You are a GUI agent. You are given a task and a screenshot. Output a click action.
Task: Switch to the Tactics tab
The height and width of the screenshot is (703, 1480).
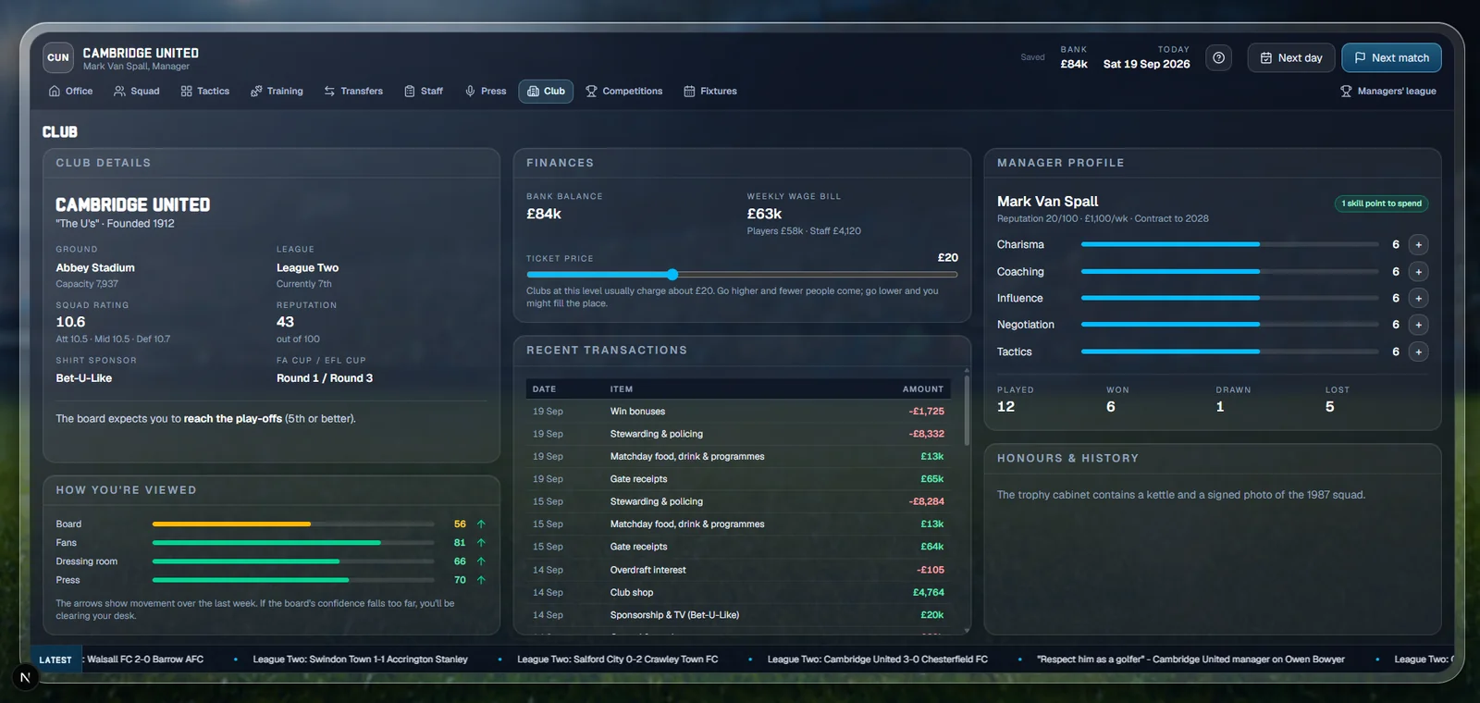(204, 92)
